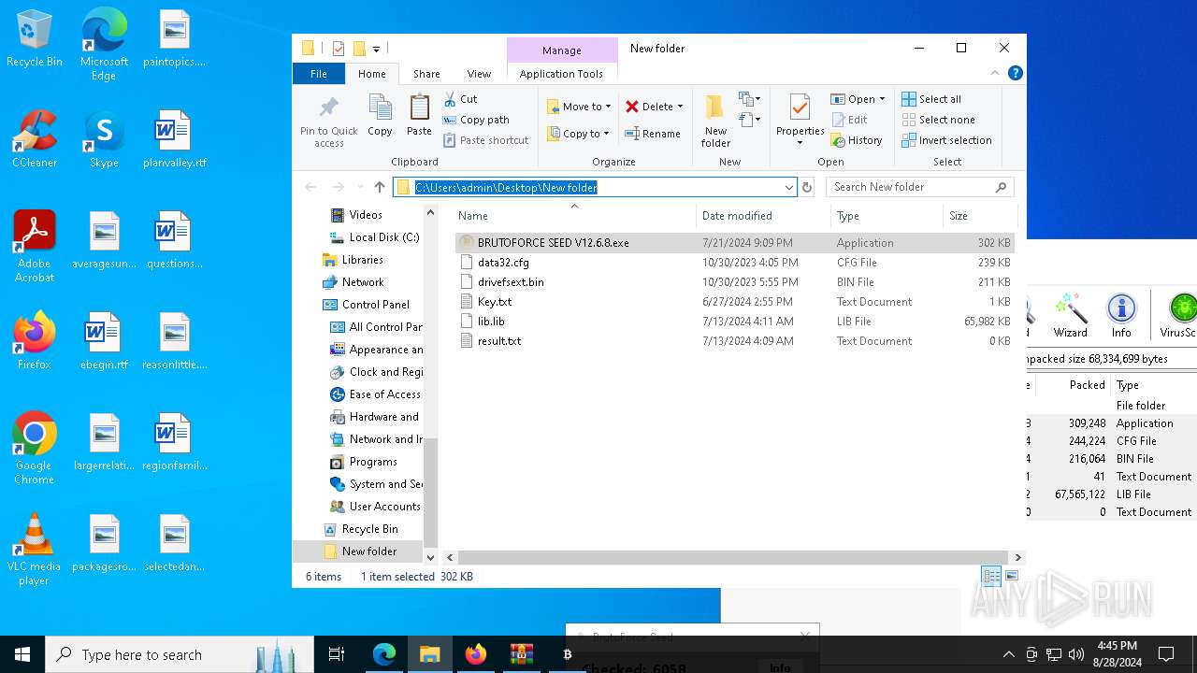Open CCleaner desktop shortcut
The image size is (1197, 673).
pyautogui.click(x=35, y=140)
